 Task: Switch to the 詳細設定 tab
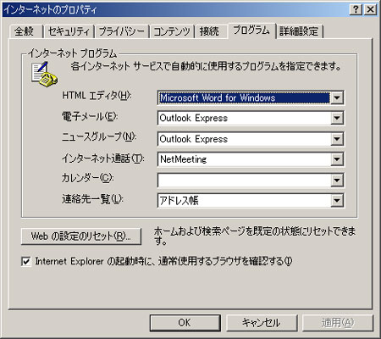pos(299,31)
